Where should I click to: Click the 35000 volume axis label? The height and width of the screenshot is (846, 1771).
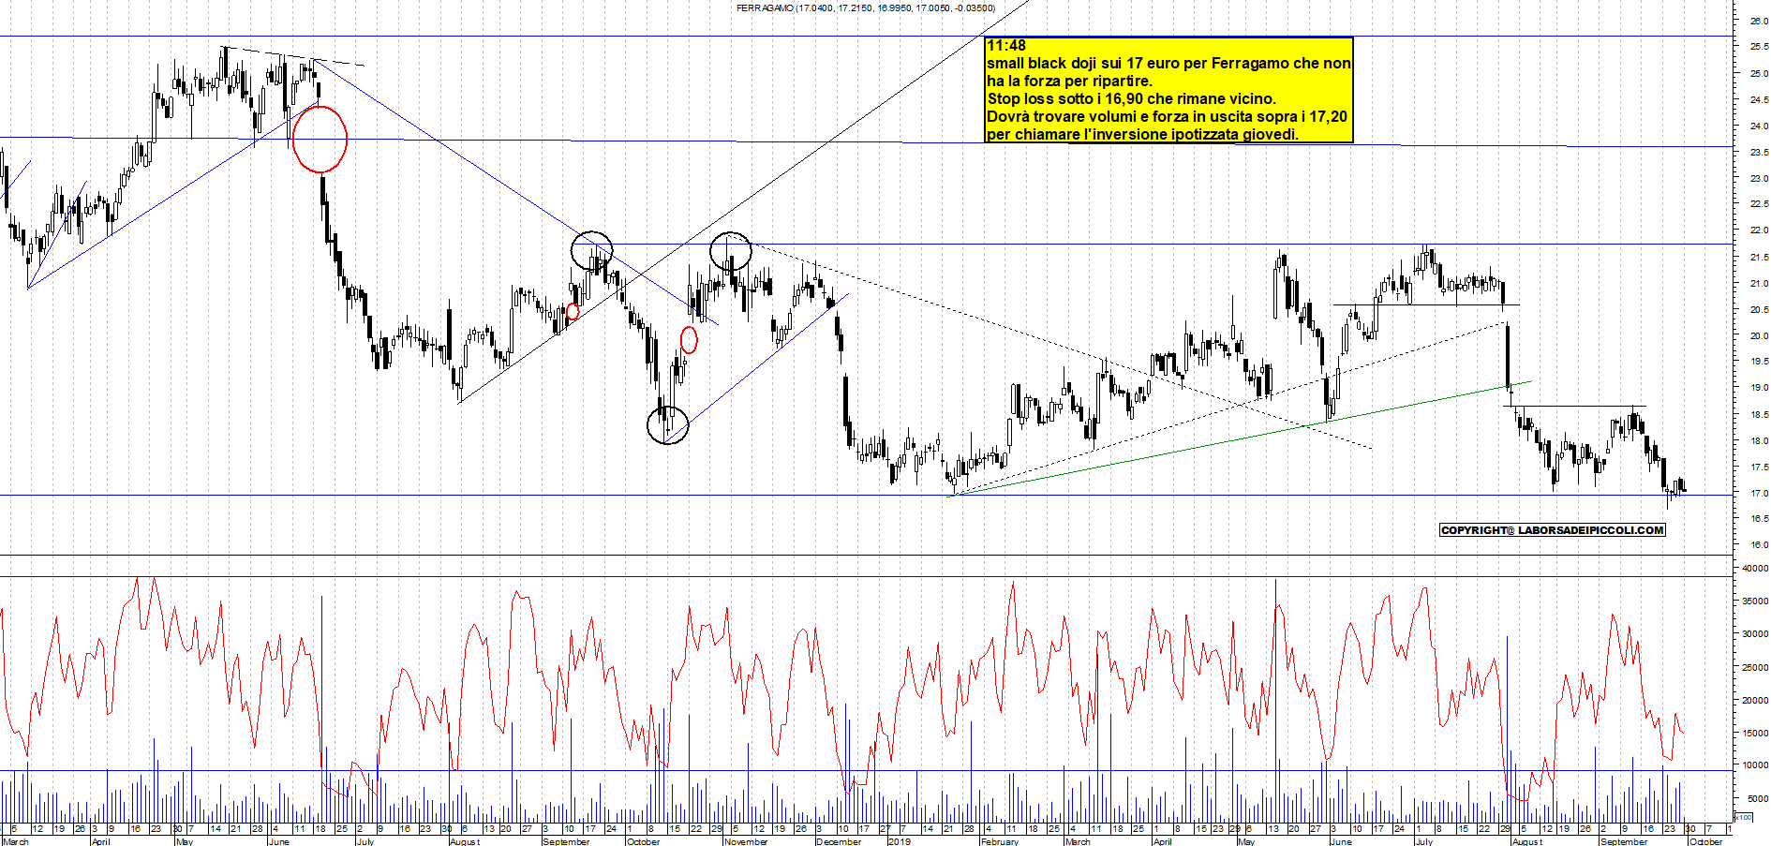tap(1756, 601)
